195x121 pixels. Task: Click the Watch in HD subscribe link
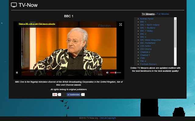[x=37, y=24]
